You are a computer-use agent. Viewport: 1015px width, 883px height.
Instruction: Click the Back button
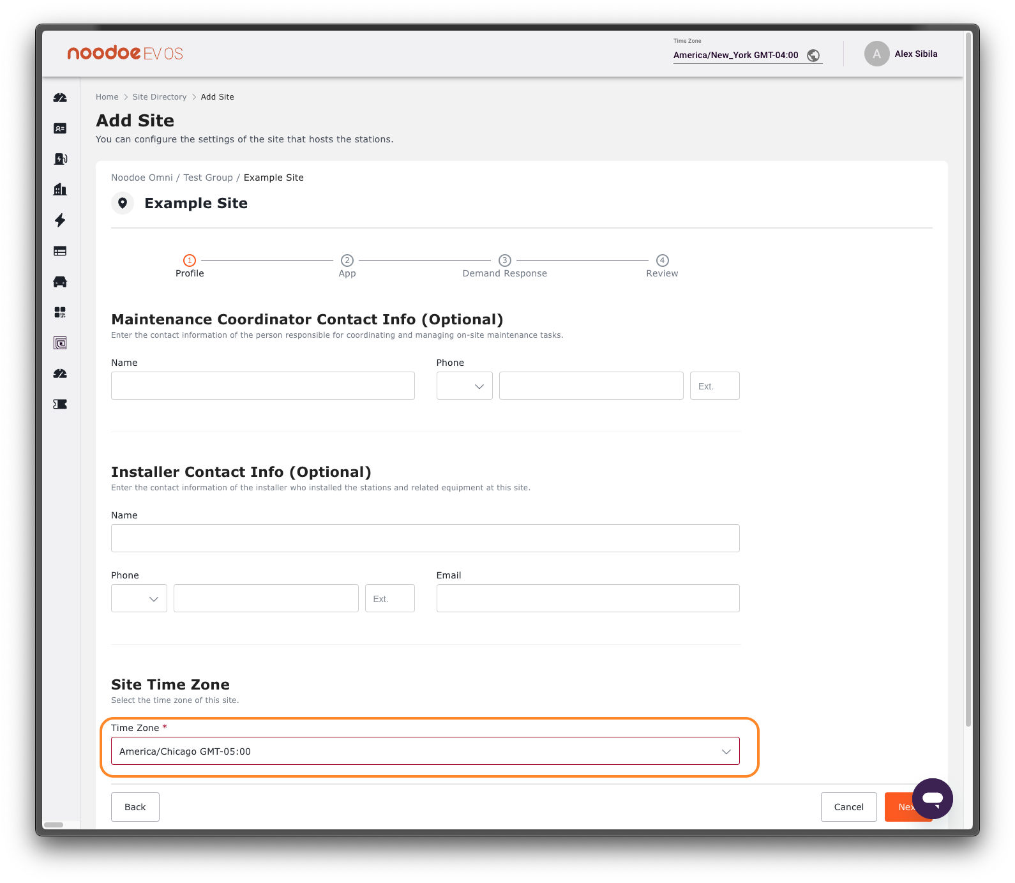click(135, 807)
